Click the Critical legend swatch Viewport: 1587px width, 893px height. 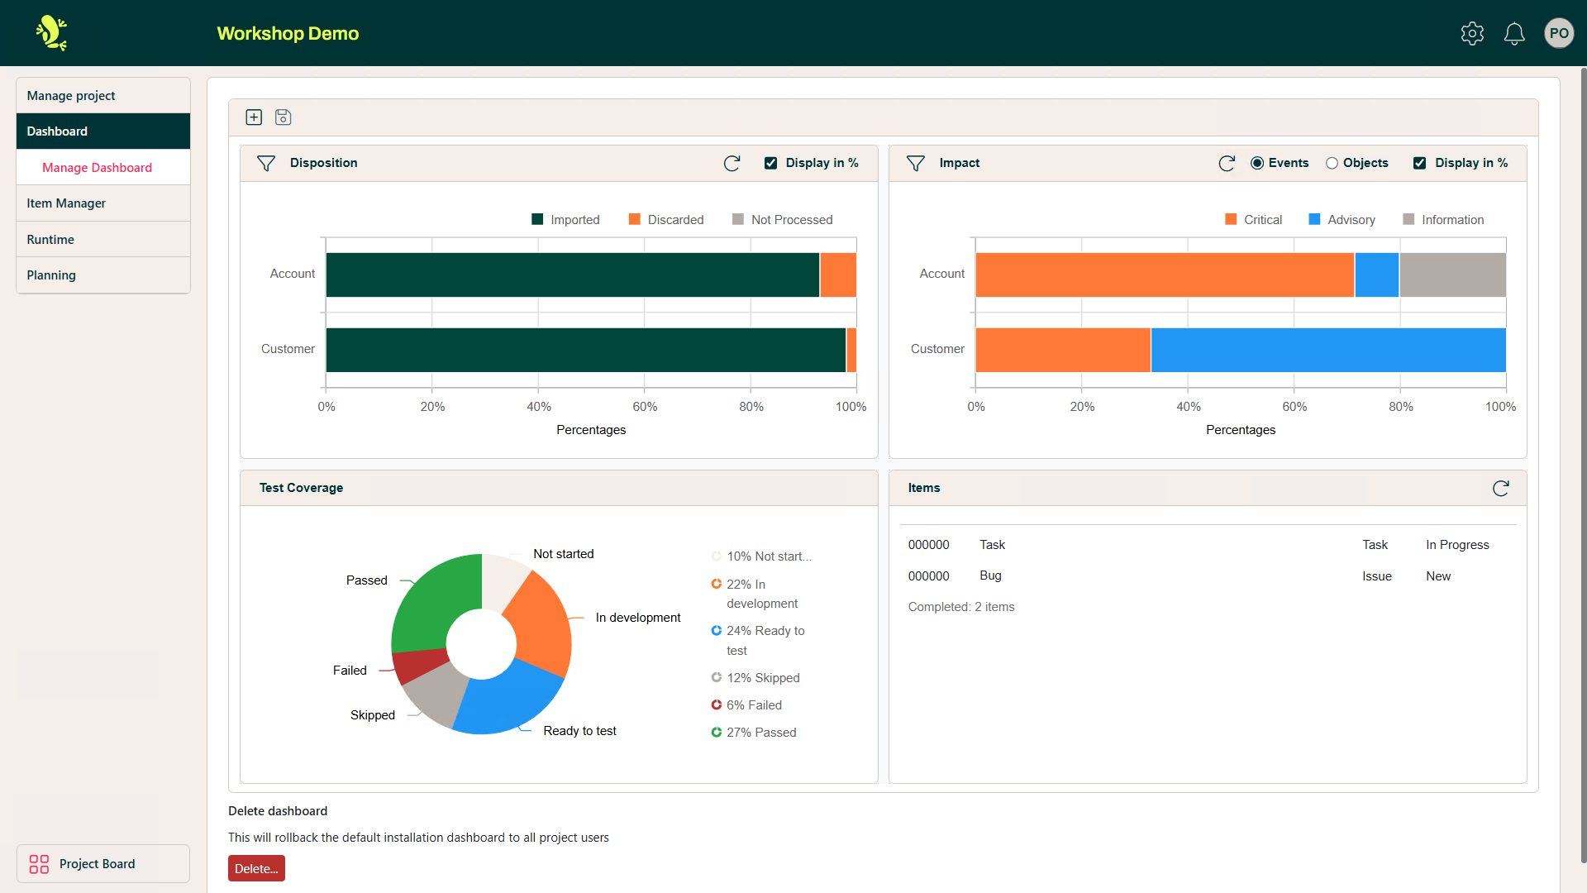pos(1229,219)
